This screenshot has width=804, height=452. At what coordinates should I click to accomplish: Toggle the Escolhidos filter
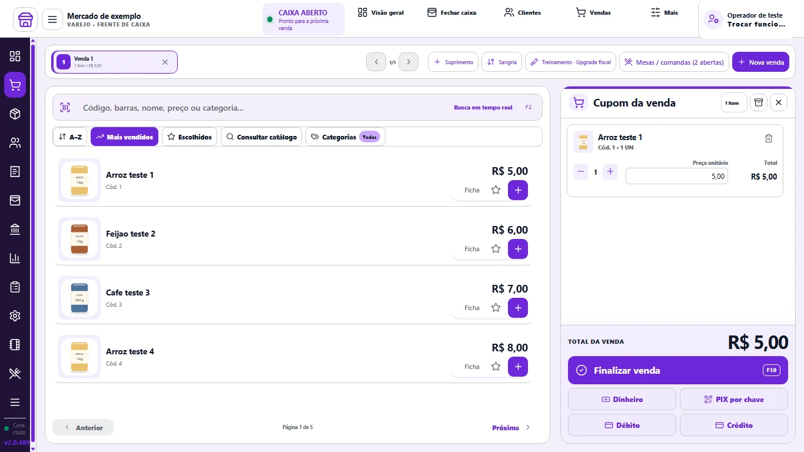coord(190,137)
